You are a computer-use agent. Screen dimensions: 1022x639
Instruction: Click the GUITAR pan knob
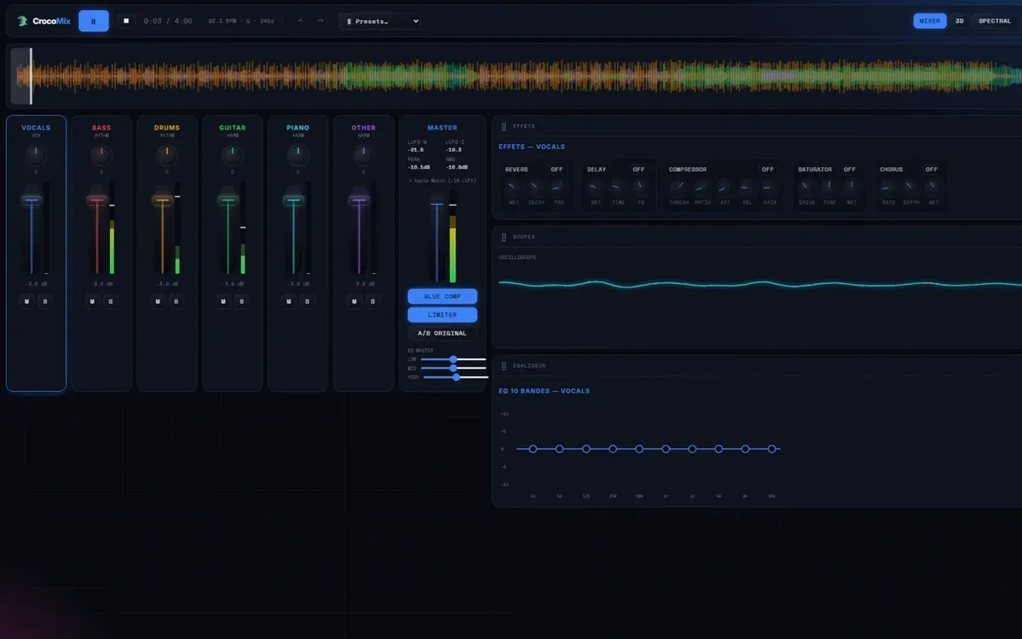tap(232, 154)
